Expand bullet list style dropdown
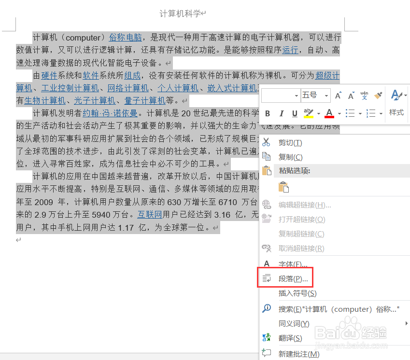 click(360, 113)
